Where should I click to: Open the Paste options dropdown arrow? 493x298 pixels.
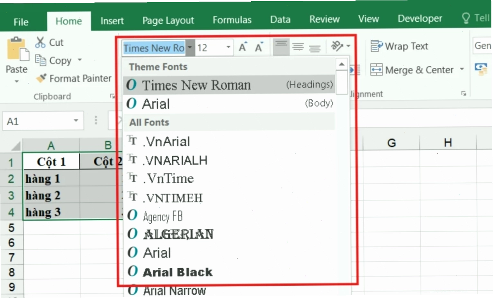click(x=17, y=81)
